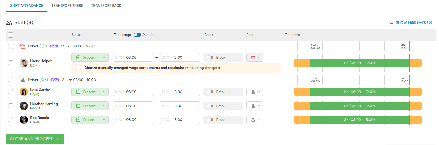Click the feedback message icon
The height and width of the screenshot is (145, 439).
[x=392, y=23]
